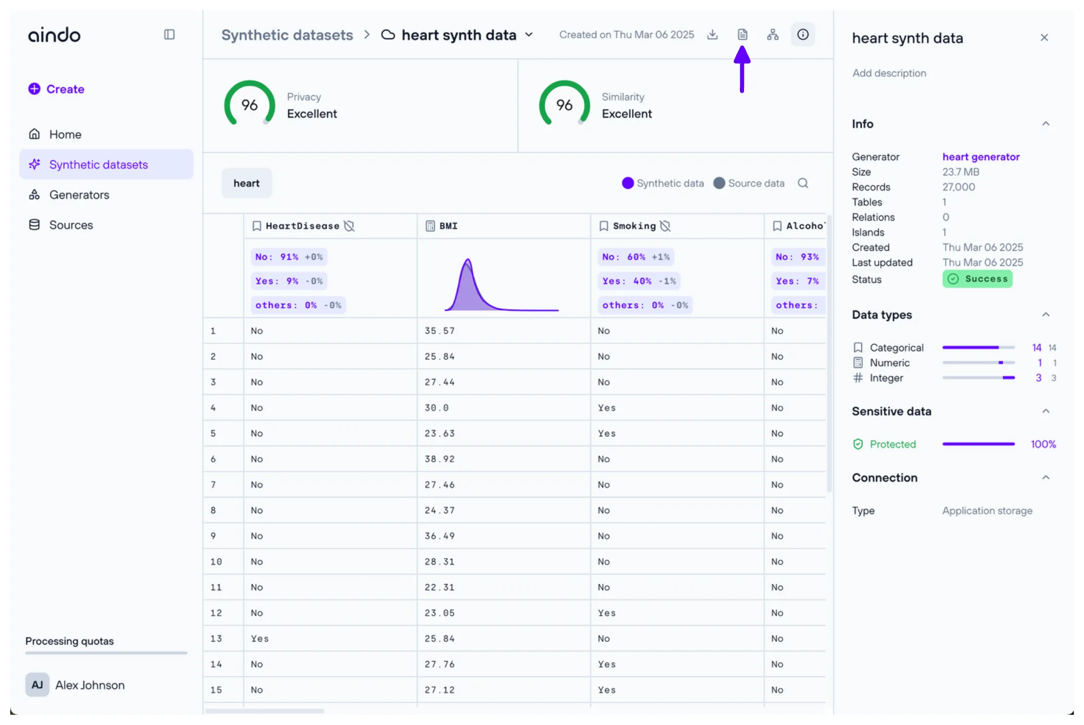Open the report document icon
1084x725 pixels.
(x=742, y=35)
